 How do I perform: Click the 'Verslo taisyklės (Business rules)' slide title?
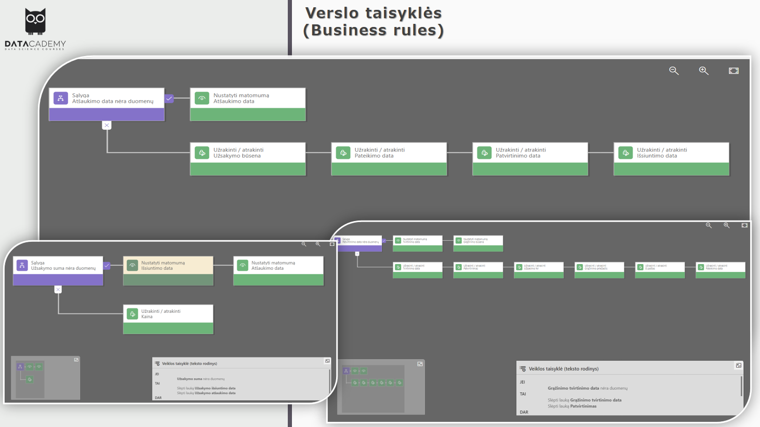(374, 21)
